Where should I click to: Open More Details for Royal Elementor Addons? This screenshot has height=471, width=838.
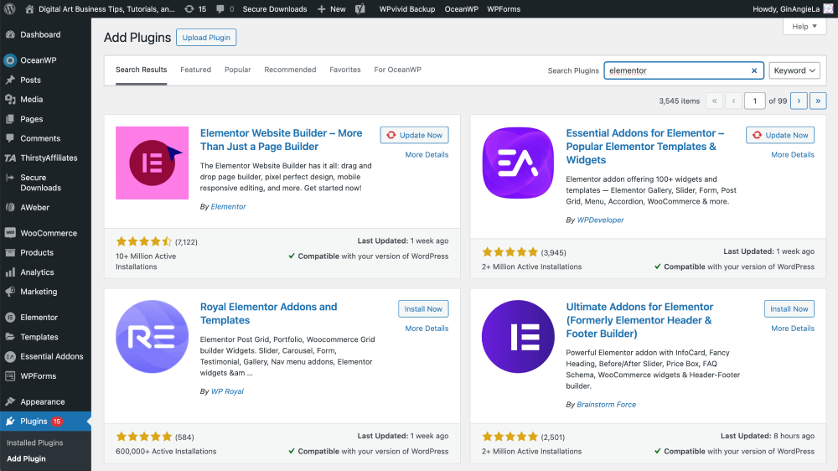427,329
